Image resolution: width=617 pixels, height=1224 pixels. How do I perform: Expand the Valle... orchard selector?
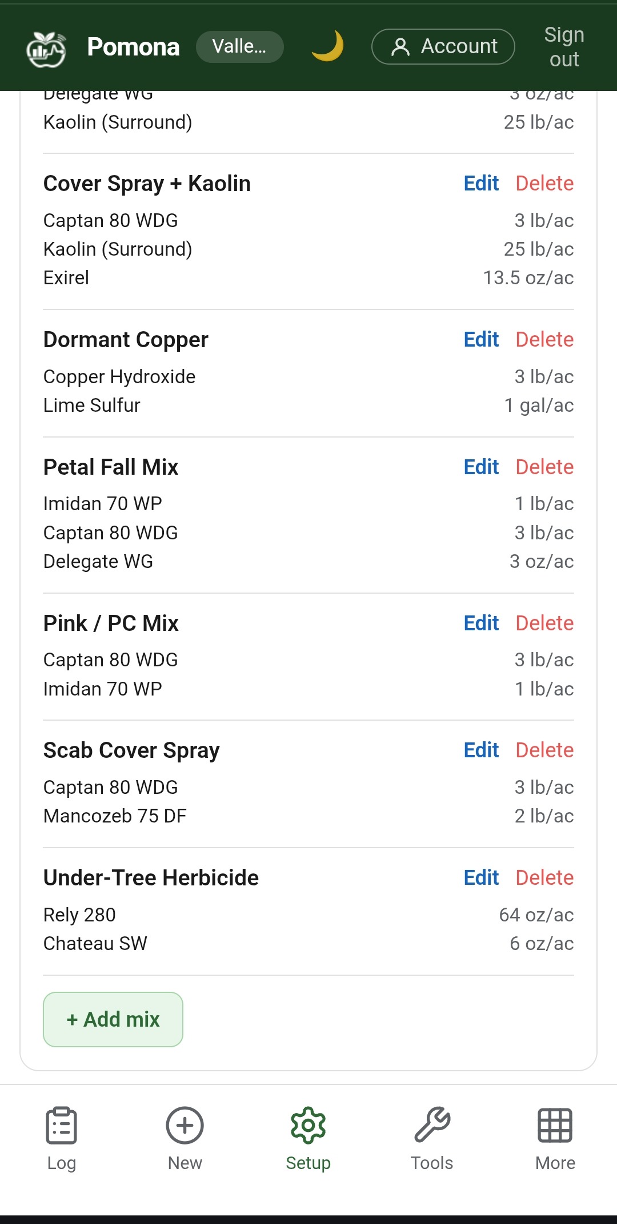tap(239, 46)
